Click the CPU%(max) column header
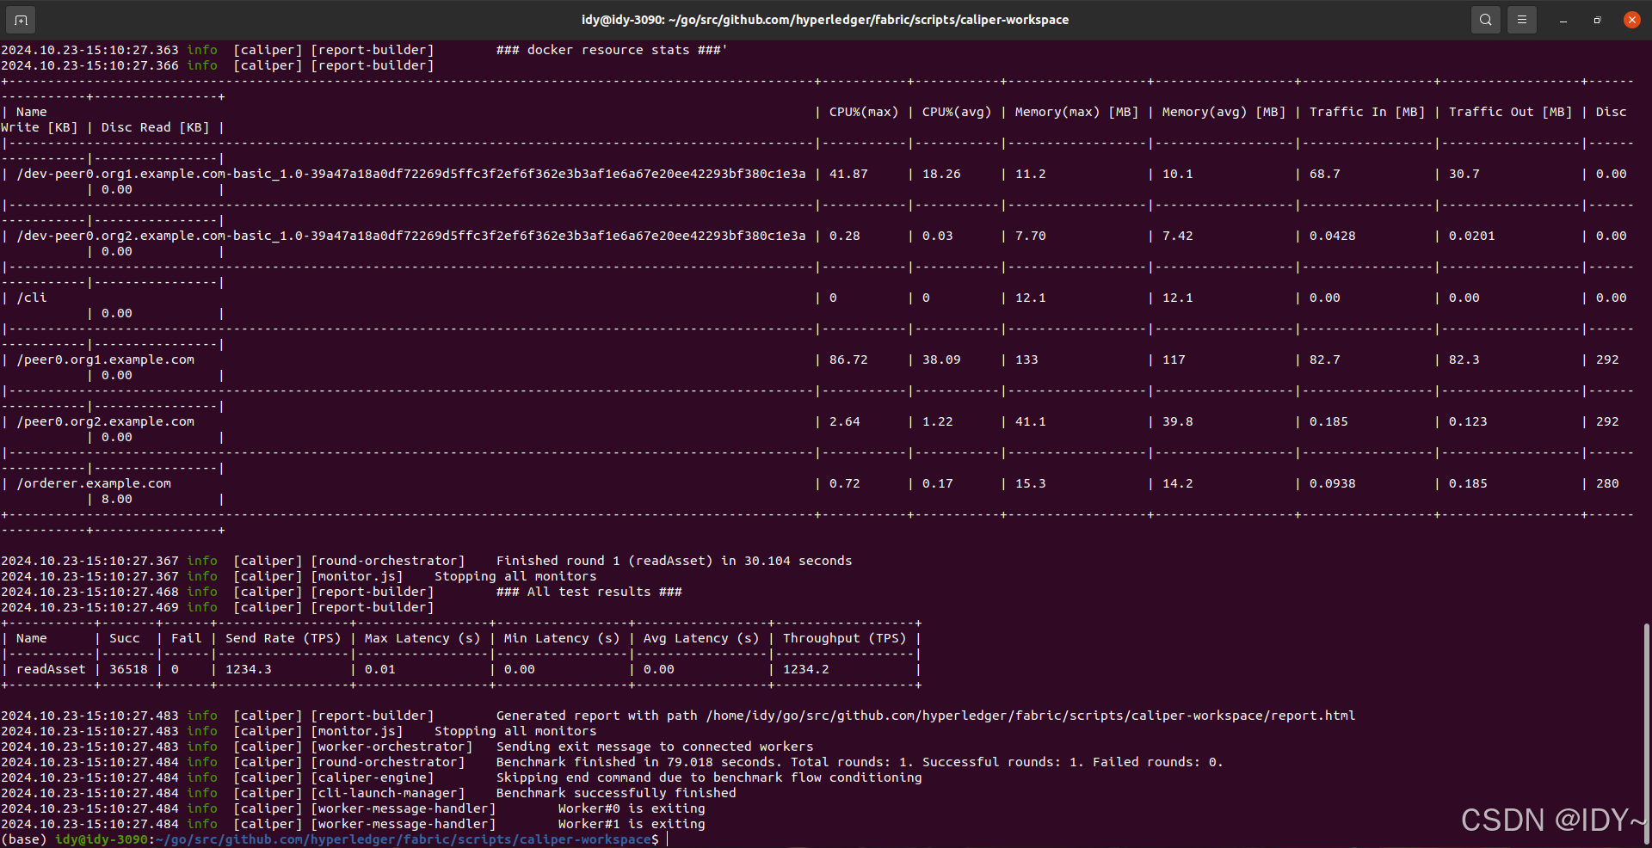 pyautogui.click(x=863, y=112)
